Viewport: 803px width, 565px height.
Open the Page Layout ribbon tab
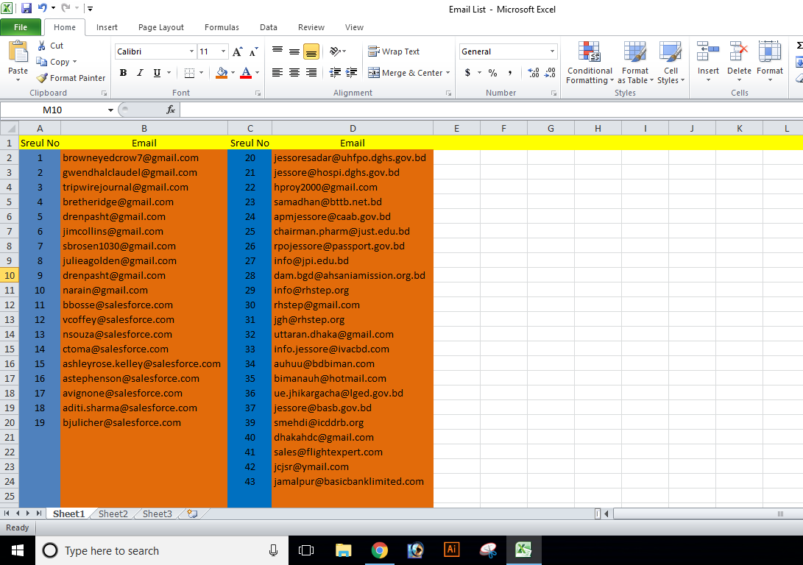(161, 27)
